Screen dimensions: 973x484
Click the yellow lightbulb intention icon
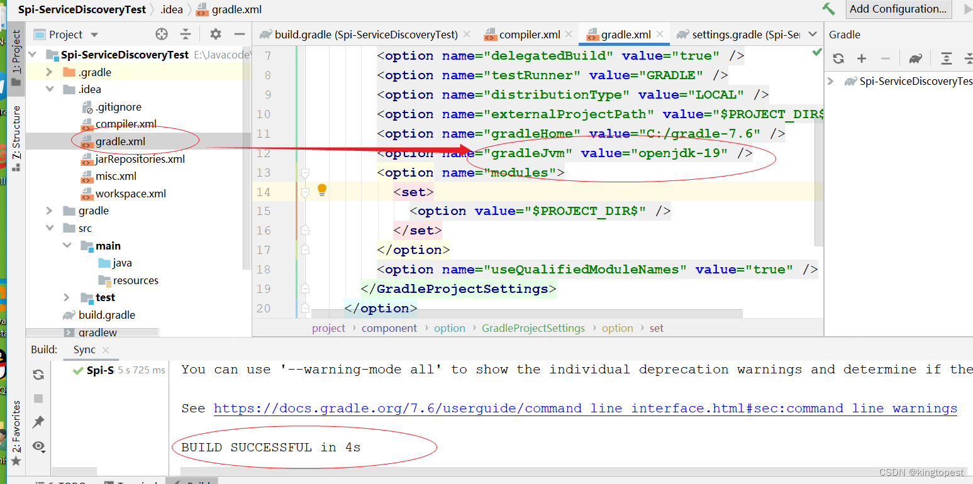click(322, 190)
